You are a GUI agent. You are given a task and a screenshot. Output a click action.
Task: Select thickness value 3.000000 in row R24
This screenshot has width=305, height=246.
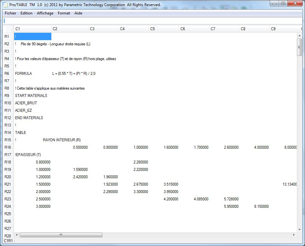click(43, 206)
